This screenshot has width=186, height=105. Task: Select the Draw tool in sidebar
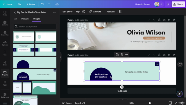click(5, 63)
